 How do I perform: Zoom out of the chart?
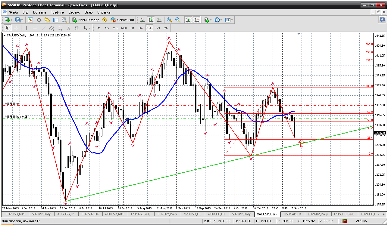point(178,20)
